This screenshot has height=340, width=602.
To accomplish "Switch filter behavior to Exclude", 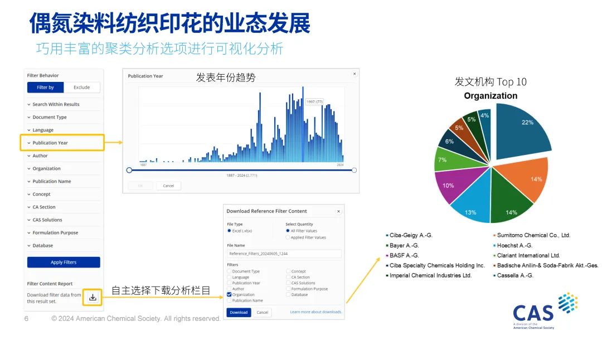I will point(82,88).
